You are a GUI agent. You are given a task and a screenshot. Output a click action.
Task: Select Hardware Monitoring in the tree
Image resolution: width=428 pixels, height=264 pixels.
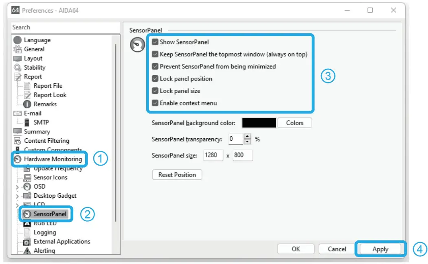coord(53,159)
